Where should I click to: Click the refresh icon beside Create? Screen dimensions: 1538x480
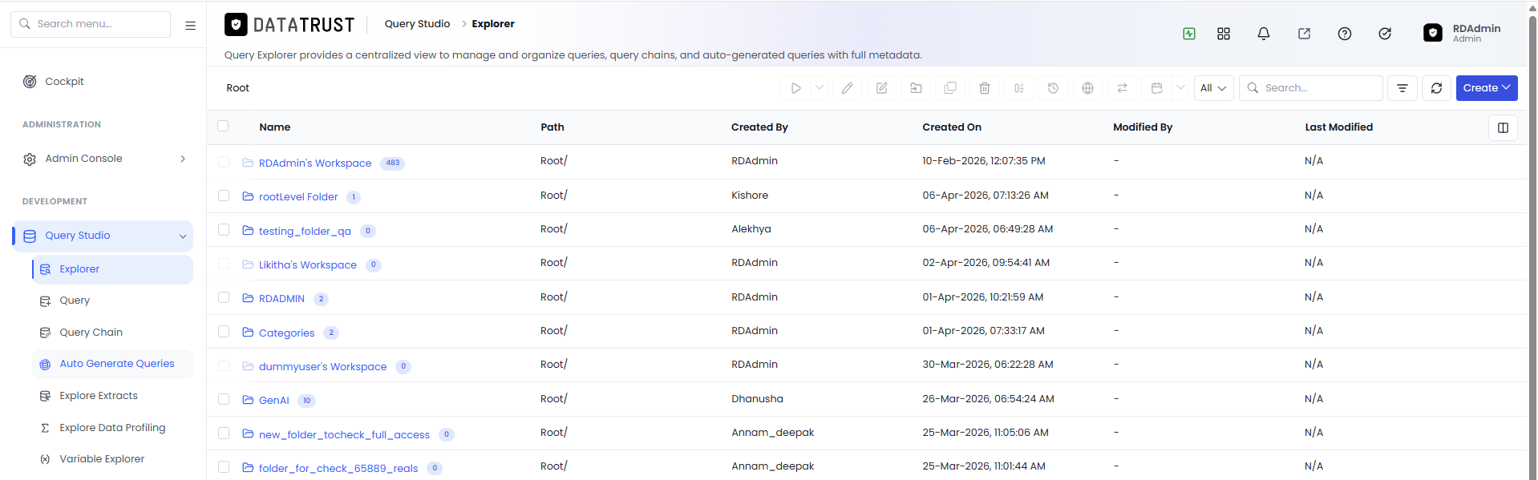pos(1436,88)
